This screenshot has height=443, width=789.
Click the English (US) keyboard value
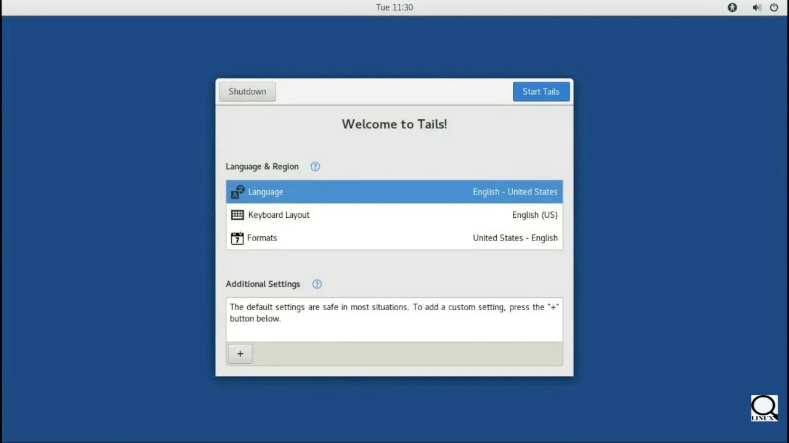(x=535, y=215)
